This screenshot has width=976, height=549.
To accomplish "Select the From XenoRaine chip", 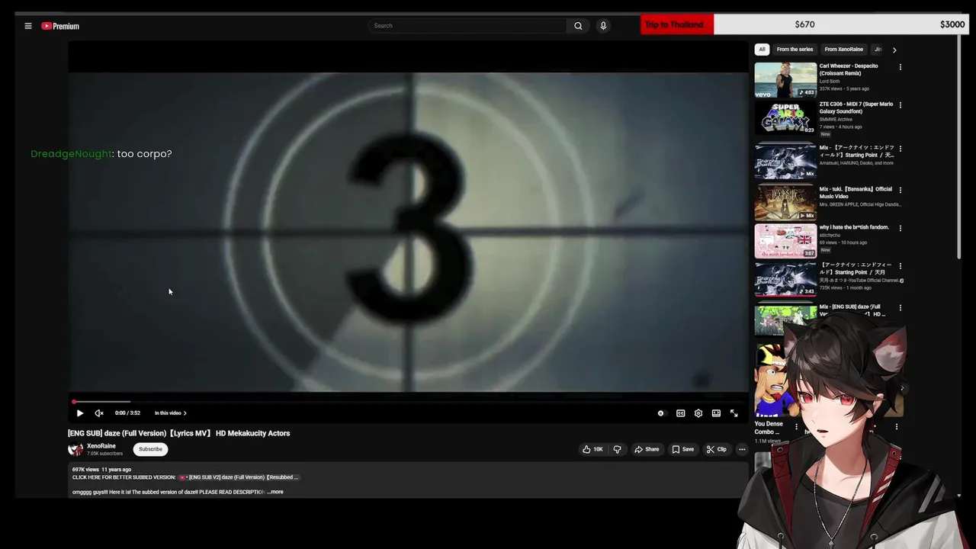I will click(x=843, y=50).
